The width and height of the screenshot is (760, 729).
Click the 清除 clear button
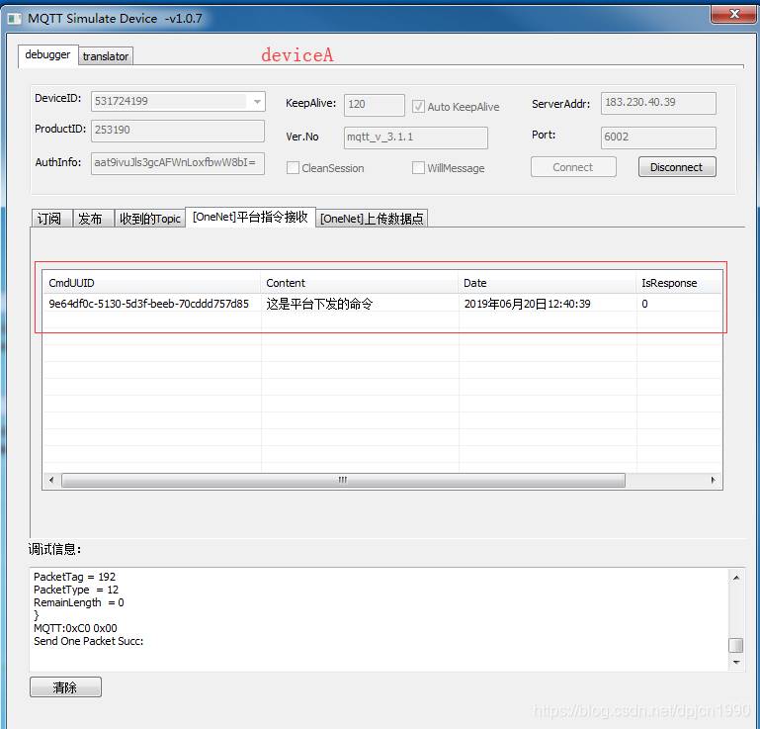tap(65, 687)
